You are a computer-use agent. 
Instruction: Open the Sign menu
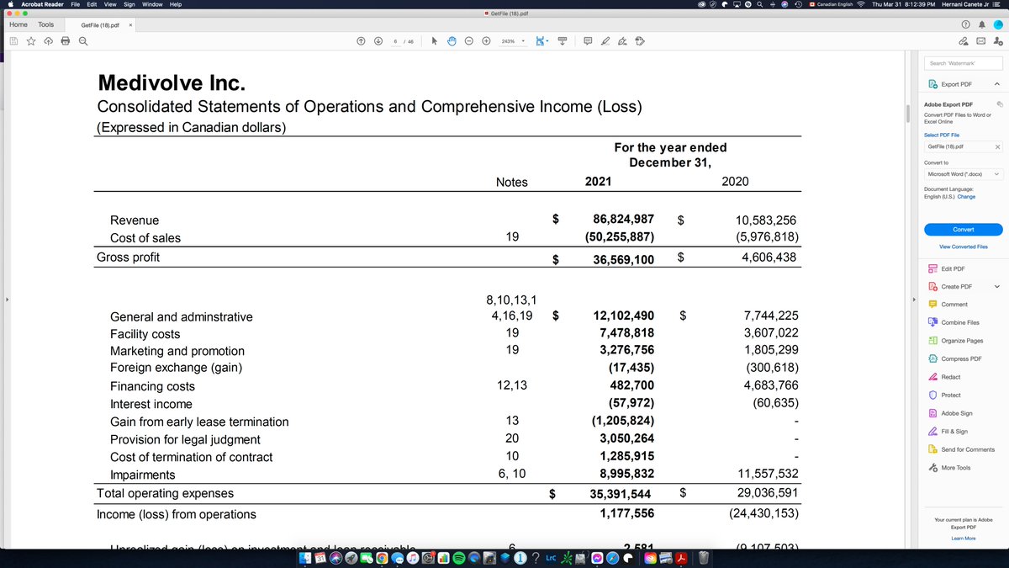129,4
